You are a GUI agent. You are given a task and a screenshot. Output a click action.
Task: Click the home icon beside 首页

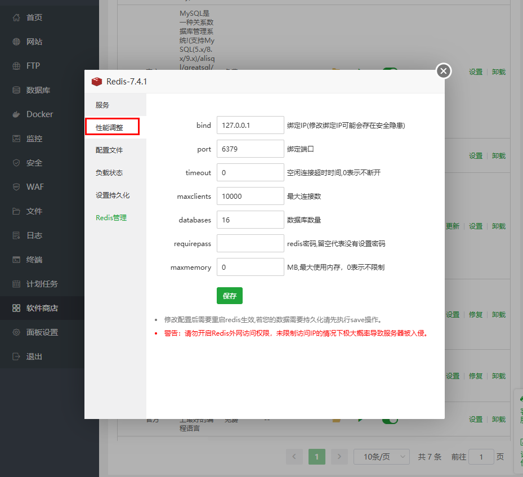tap(16, 17)
